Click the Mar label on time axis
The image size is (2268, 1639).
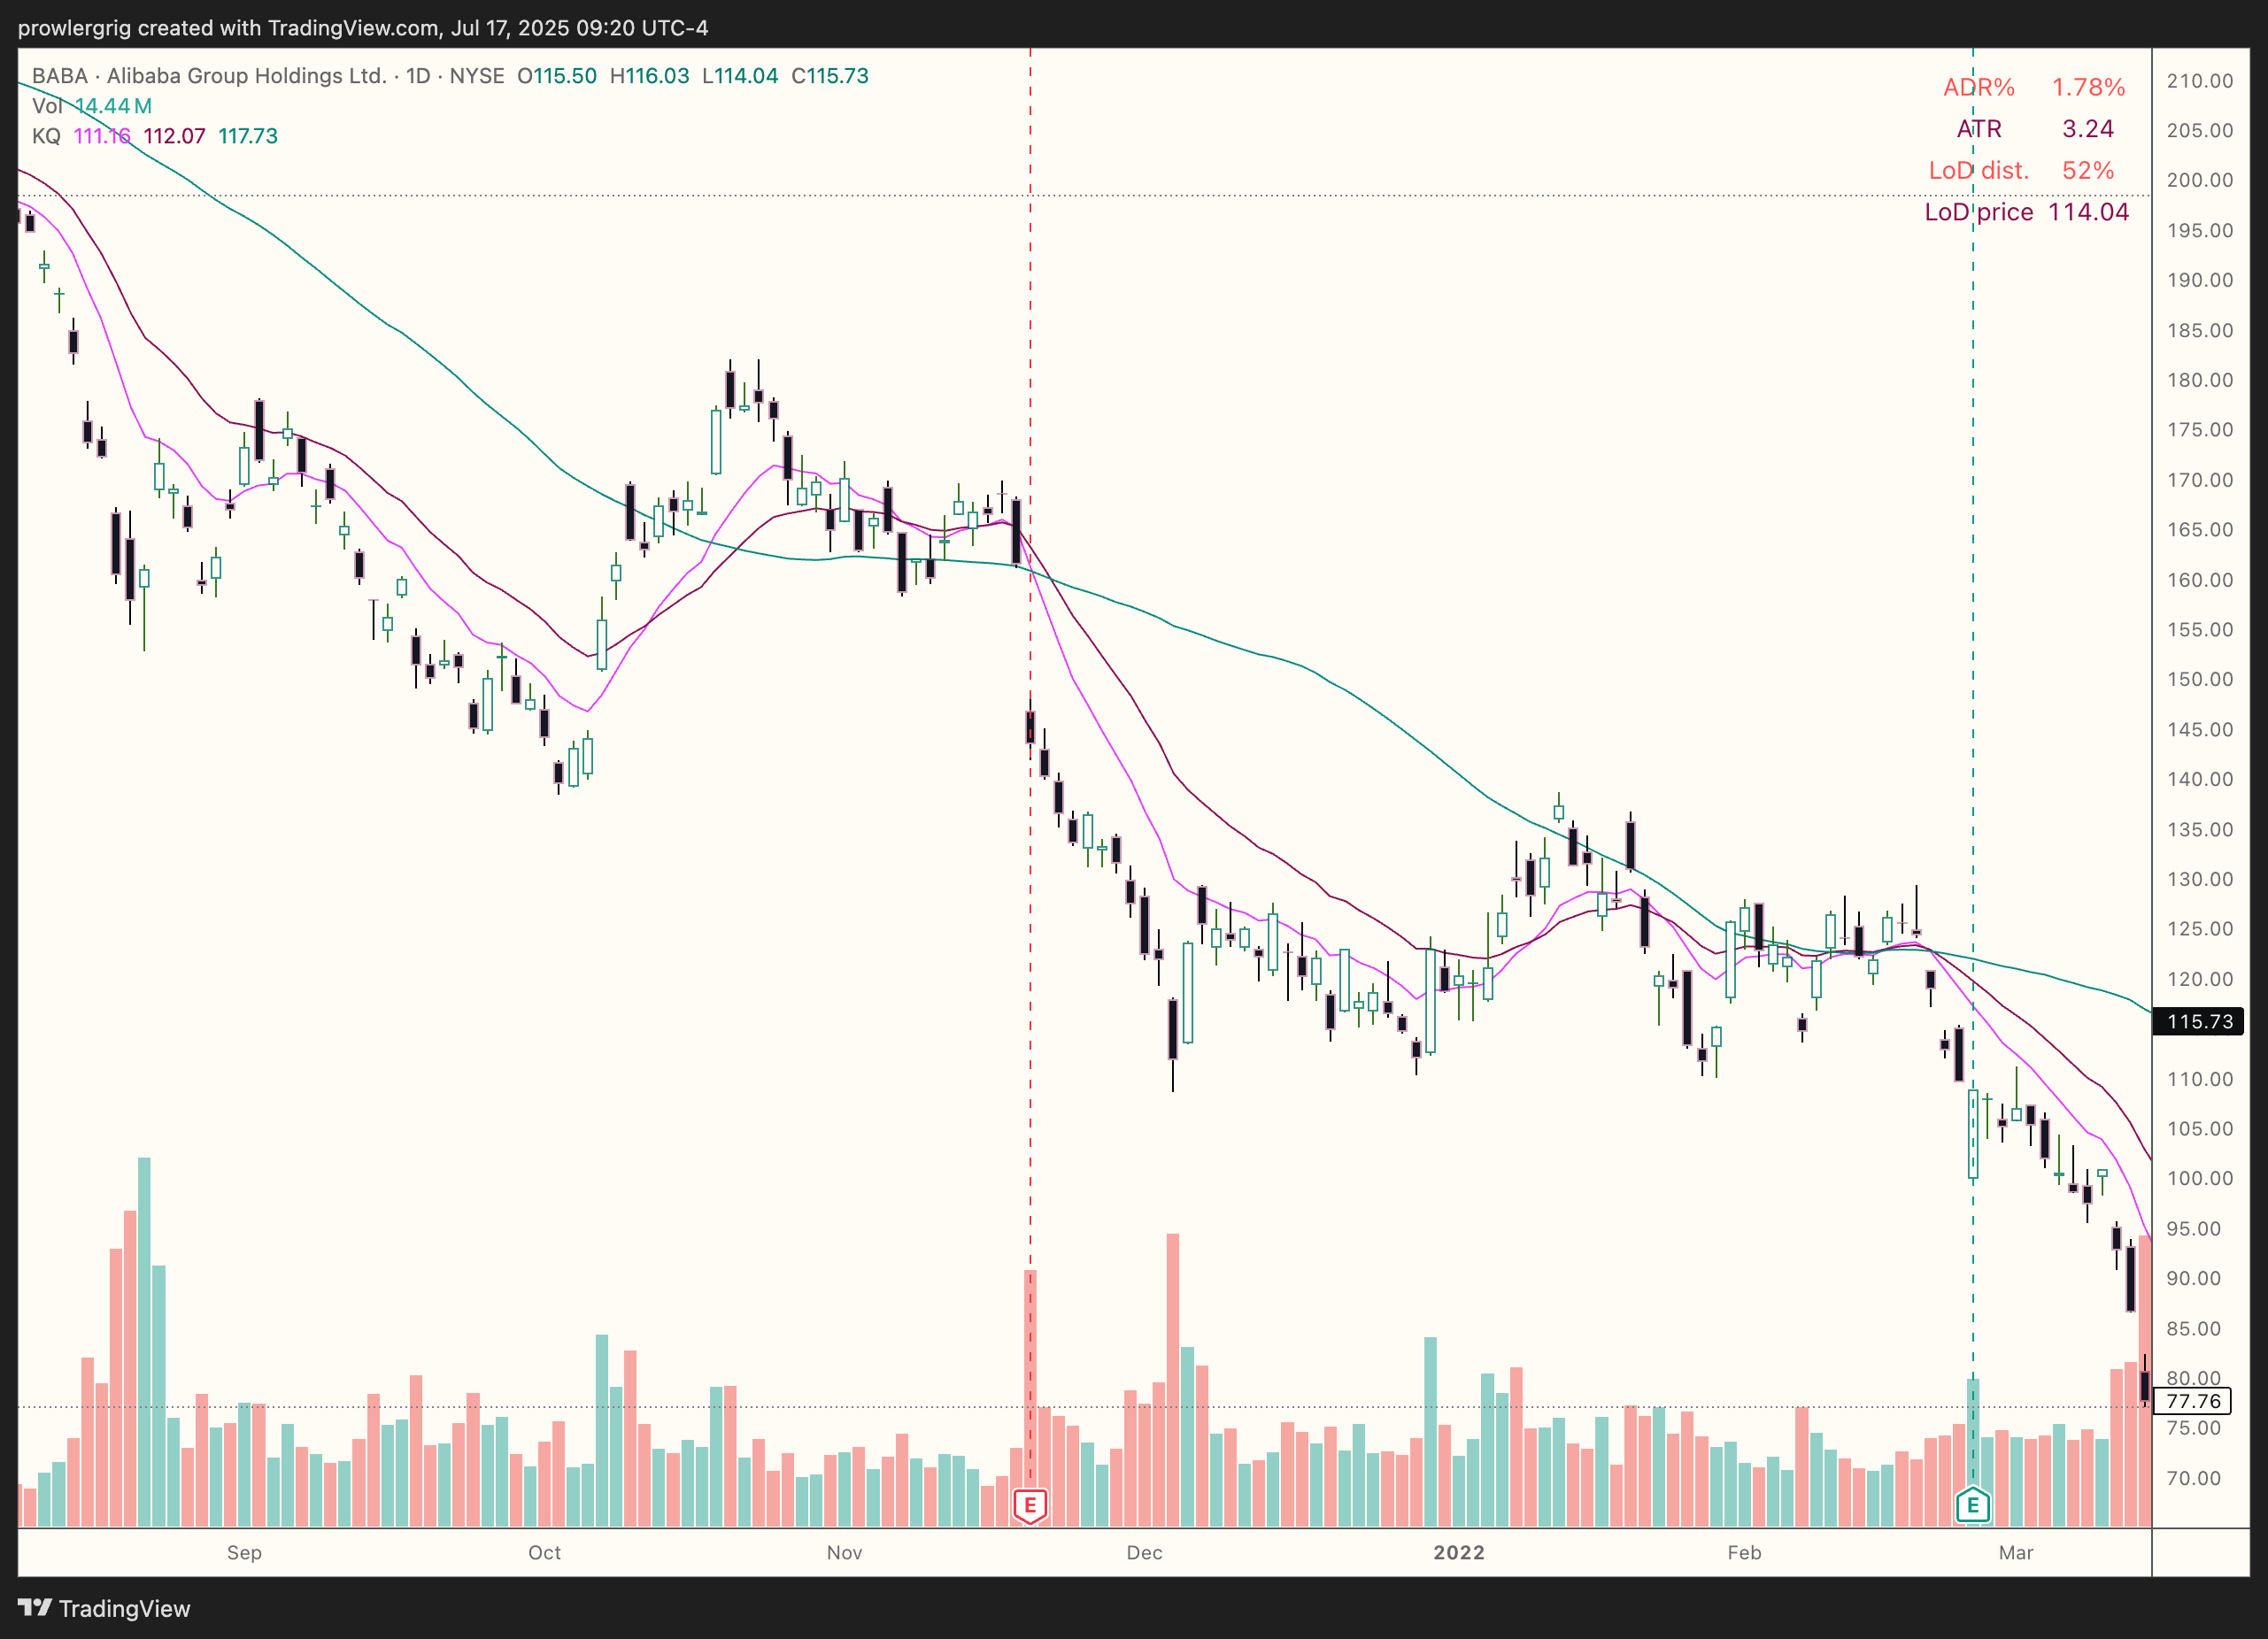2016,1552
